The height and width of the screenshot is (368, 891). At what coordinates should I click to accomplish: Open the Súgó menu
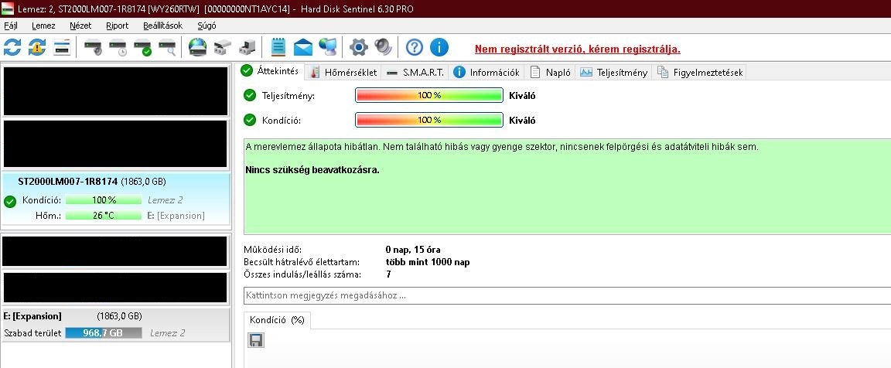click(207, 26)
